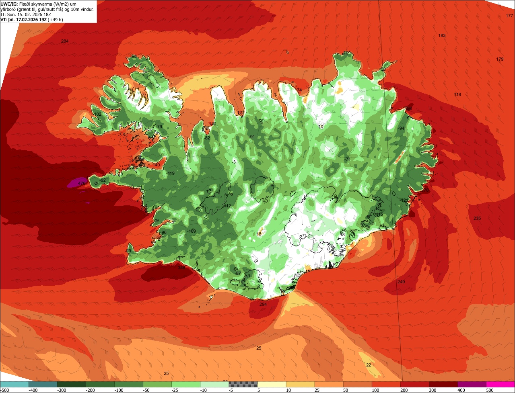This screenshot has width=515, height=393.
Task: Select the light teal legend swatch starting at -500
Action: 14,384
